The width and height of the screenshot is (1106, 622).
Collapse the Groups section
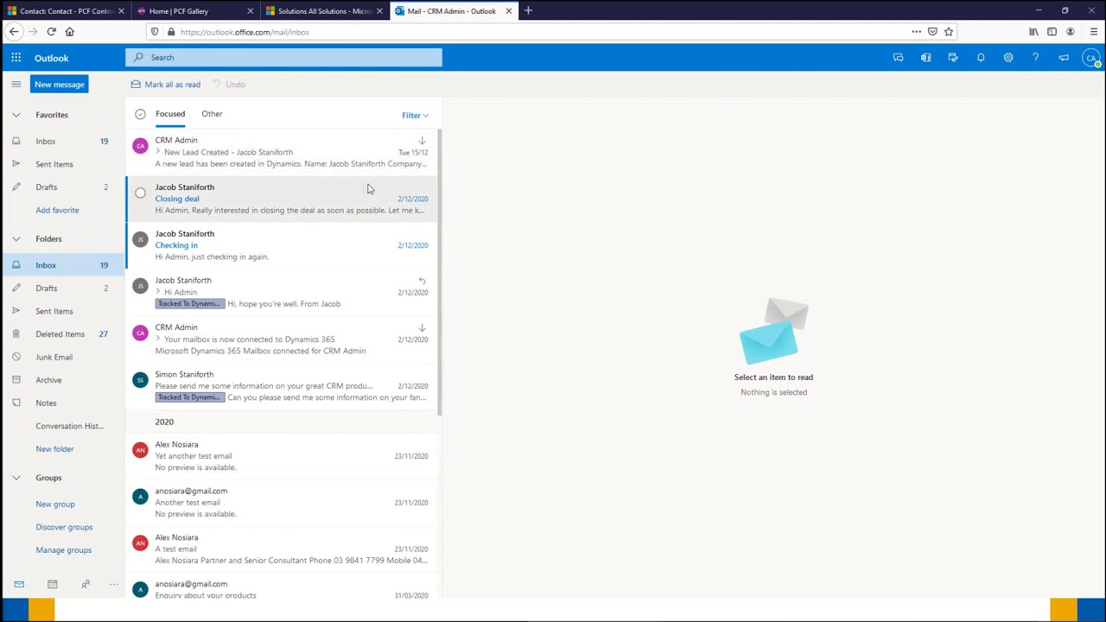(x=16, y=478)
